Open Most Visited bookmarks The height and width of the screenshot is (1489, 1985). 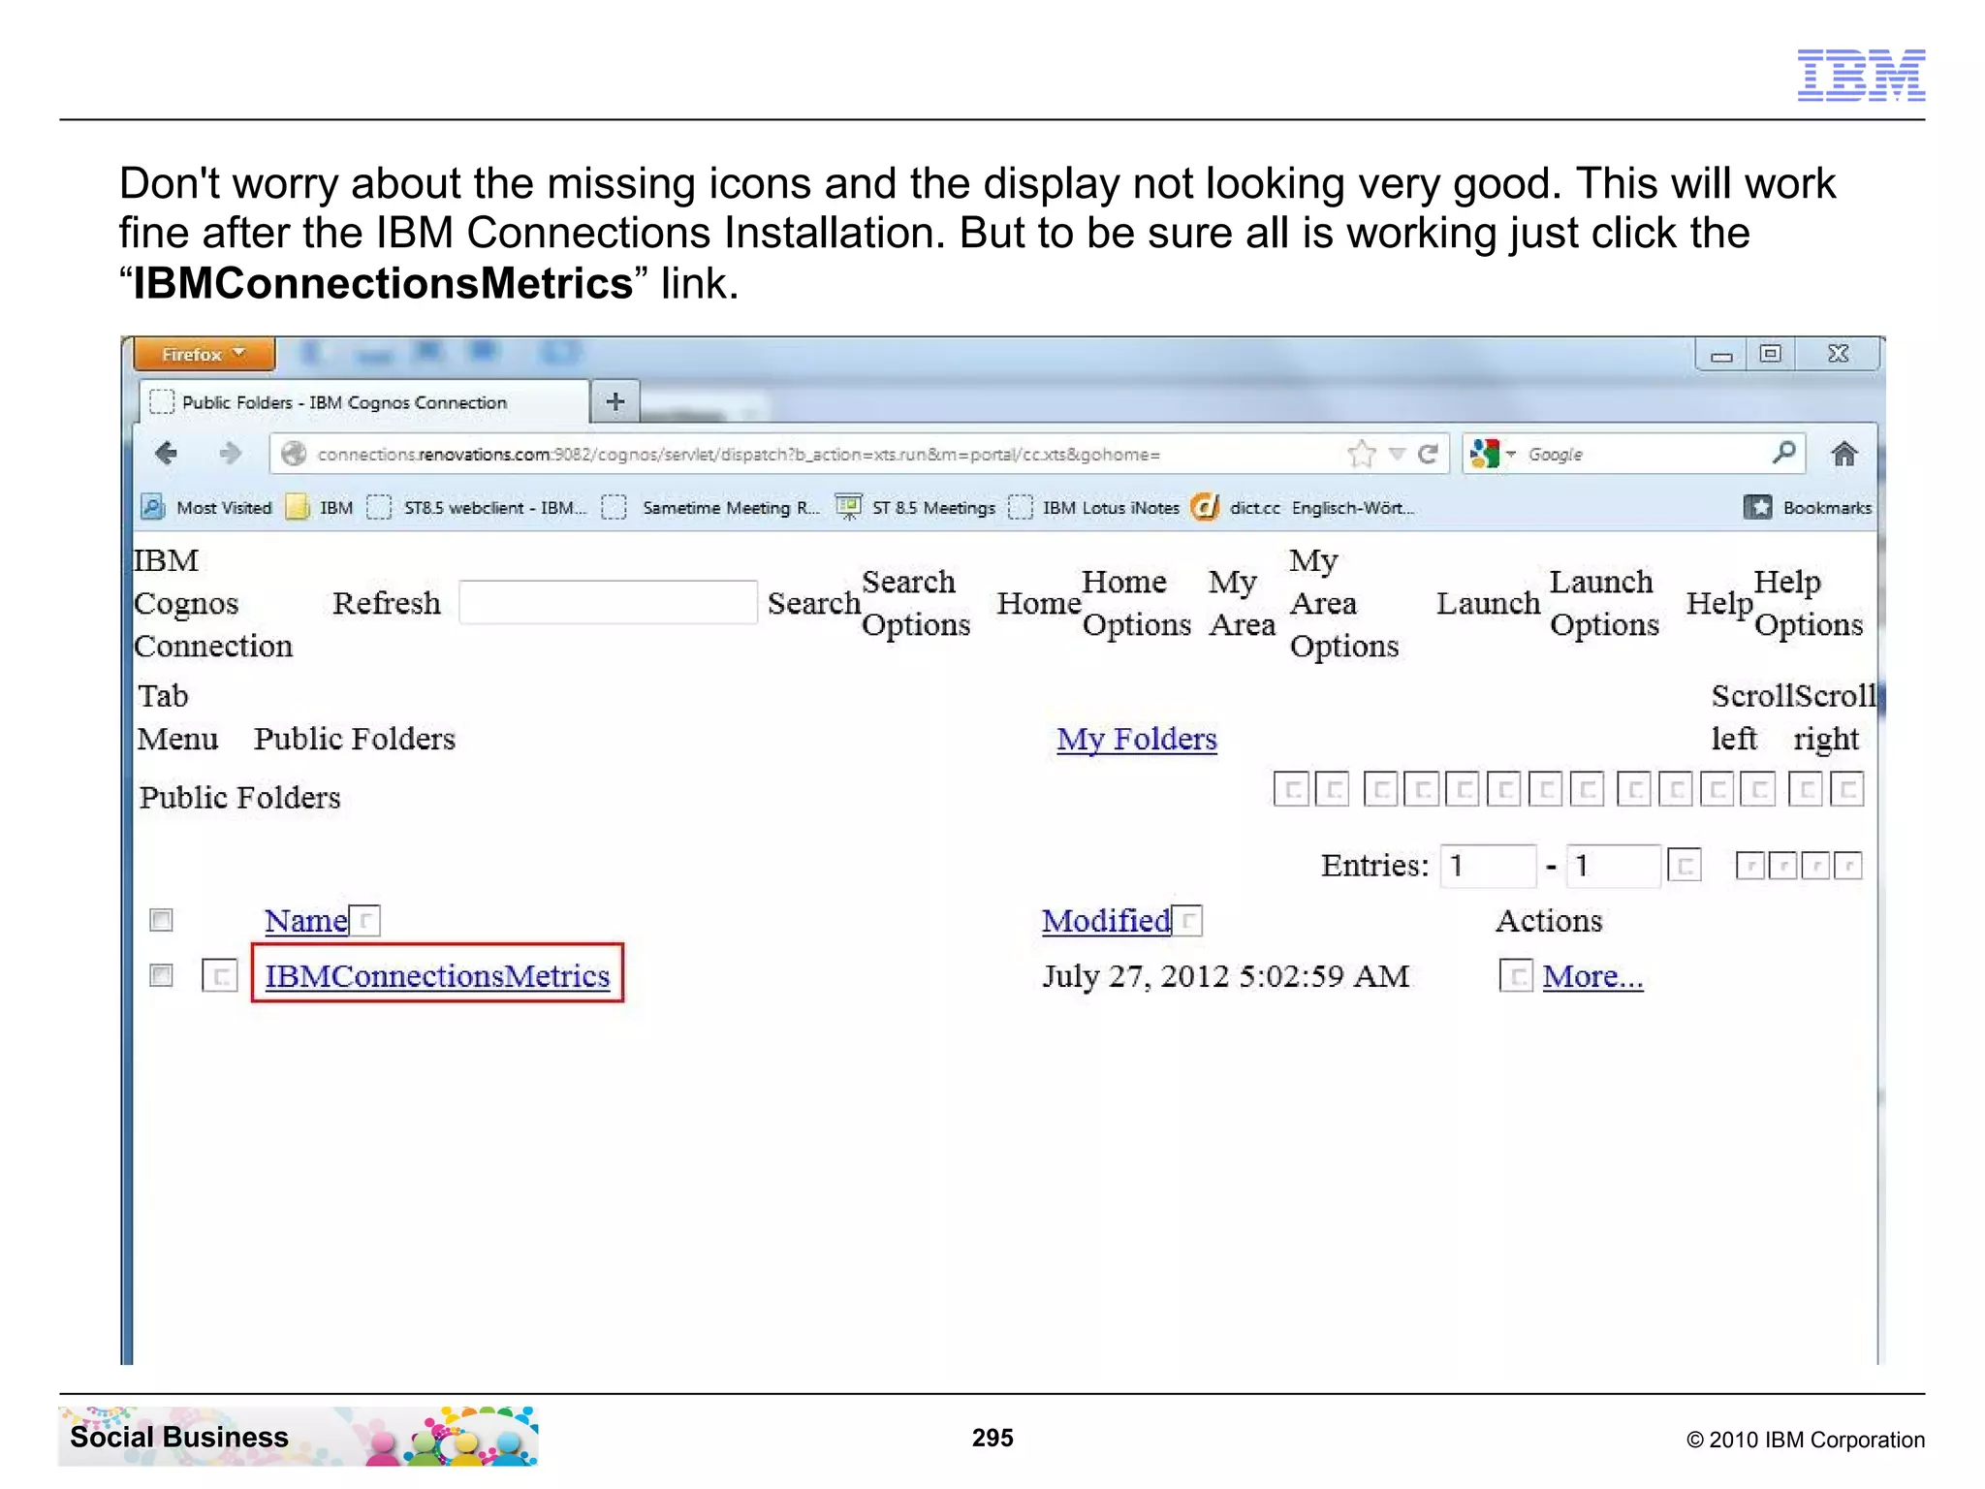click(207, 507)
